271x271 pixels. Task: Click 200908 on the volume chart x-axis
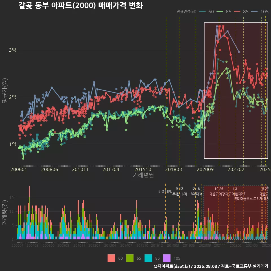point(63,245)
